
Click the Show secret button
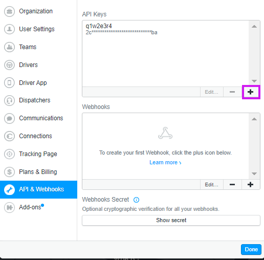tap(171, 220)
